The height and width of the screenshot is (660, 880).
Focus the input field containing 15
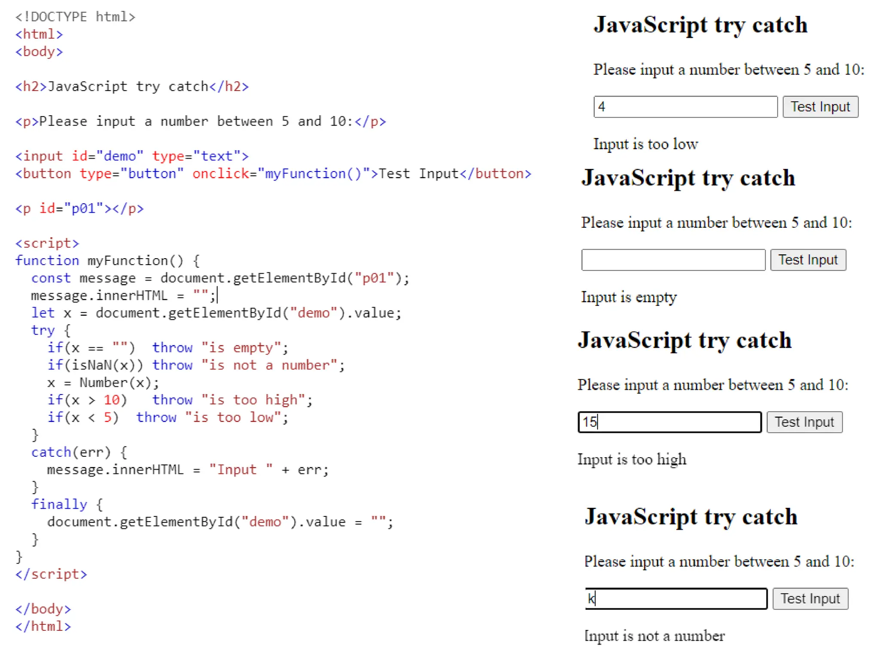point(669,422)
